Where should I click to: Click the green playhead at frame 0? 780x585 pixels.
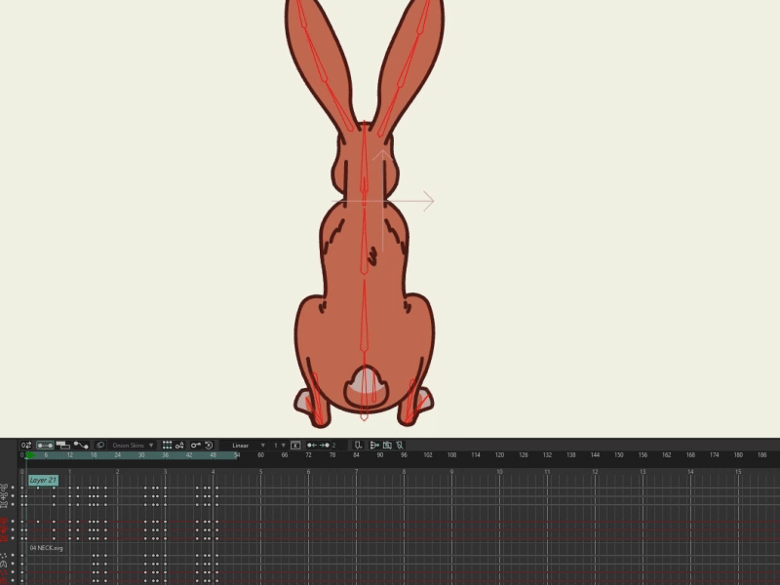[29, 455]
